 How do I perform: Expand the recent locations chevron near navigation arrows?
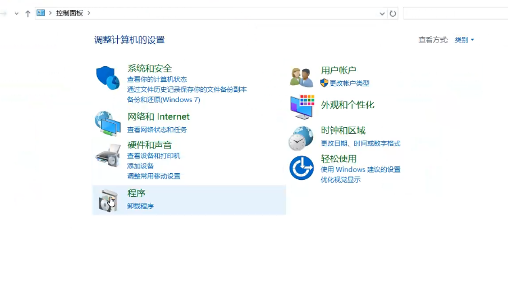(15, 13)
